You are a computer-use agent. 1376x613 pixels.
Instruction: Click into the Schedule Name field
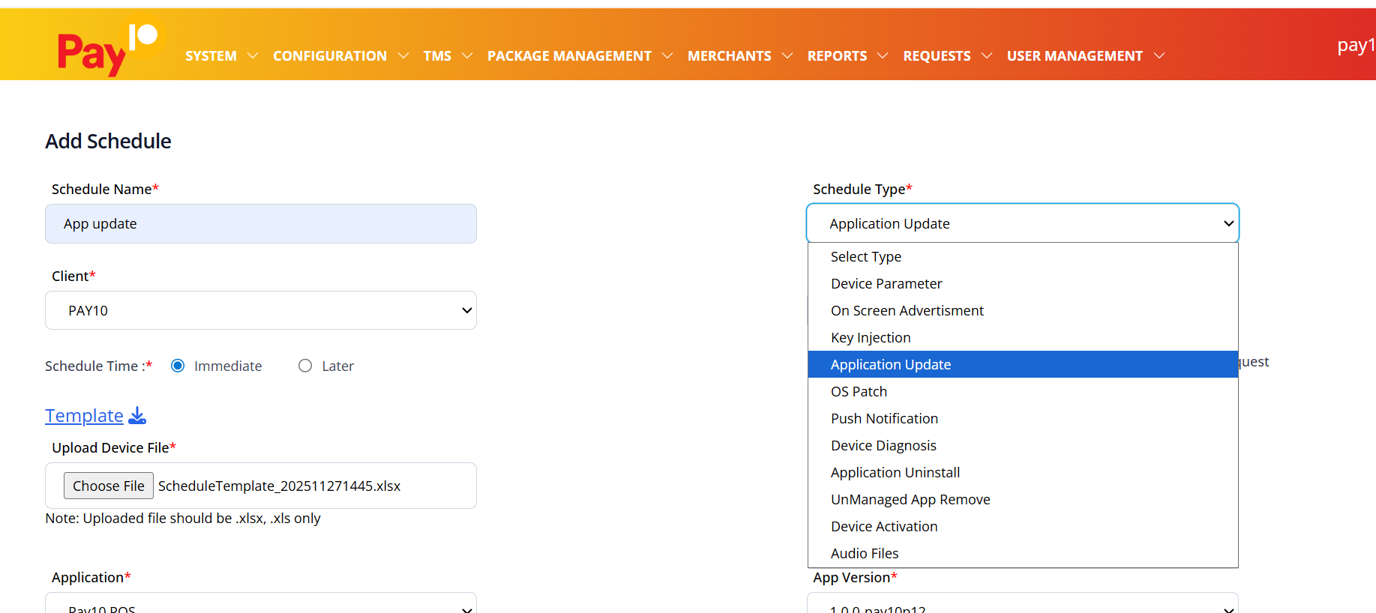pos(260,224)
